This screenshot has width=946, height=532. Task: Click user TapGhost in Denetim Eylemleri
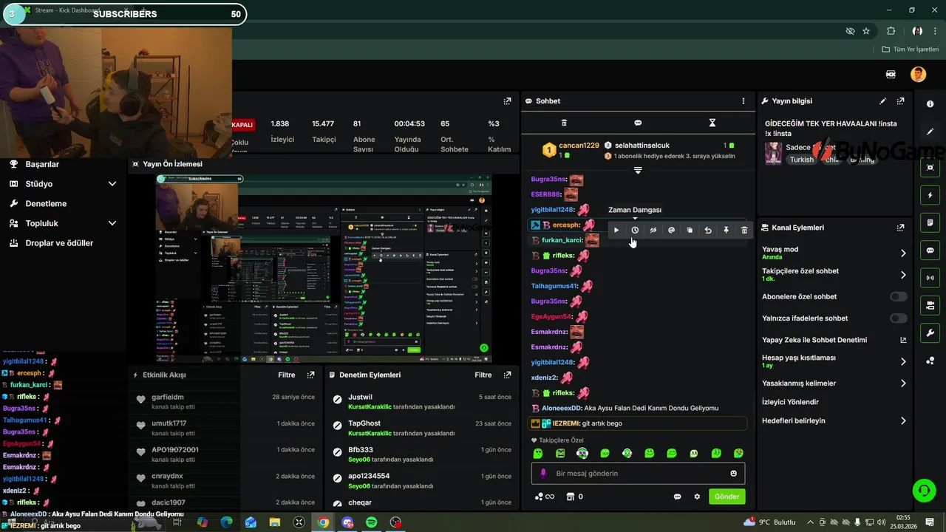tap(364, 423)
